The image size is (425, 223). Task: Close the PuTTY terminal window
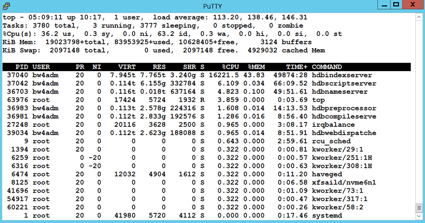click(412, 5)
